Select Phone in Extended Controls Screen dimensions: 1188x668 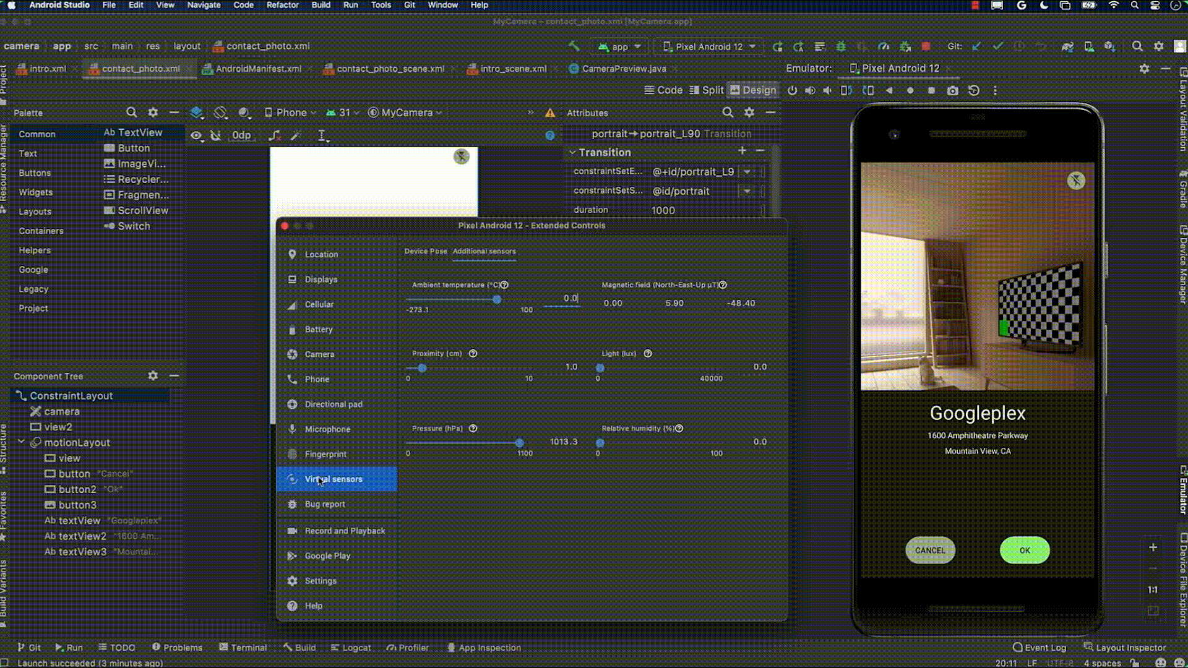(x=337, y=379)
